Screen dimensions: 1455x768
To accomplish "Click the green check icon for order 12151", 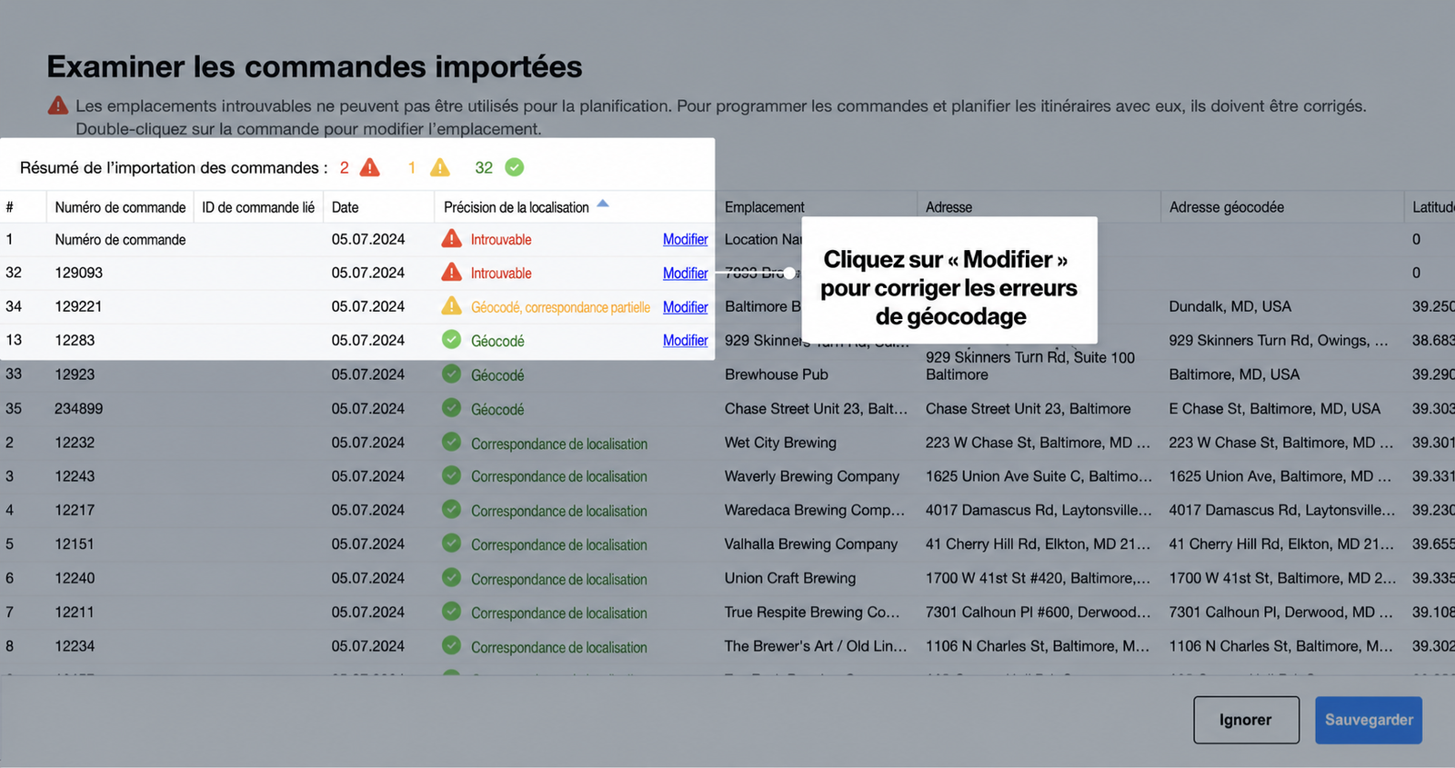I will (x=451, y=544).
